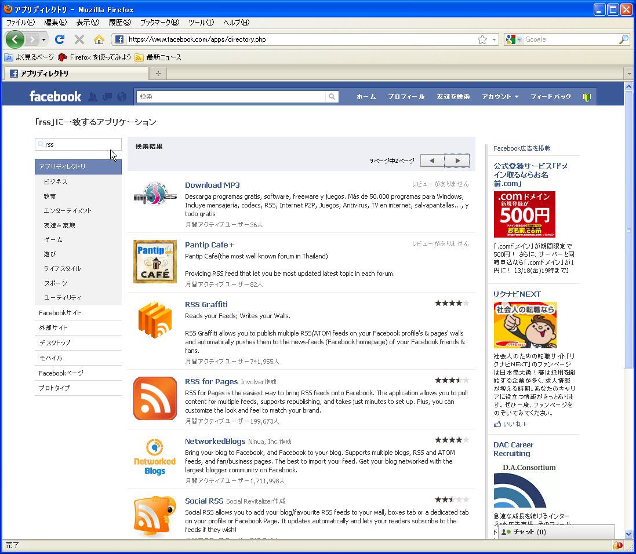
Task: Click the RSS for Pages feed icon
Action: coord(155,398)
